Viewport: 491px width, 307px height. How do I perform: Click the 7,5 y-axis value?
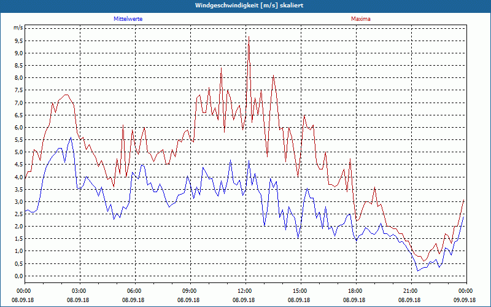coord(18,90)
